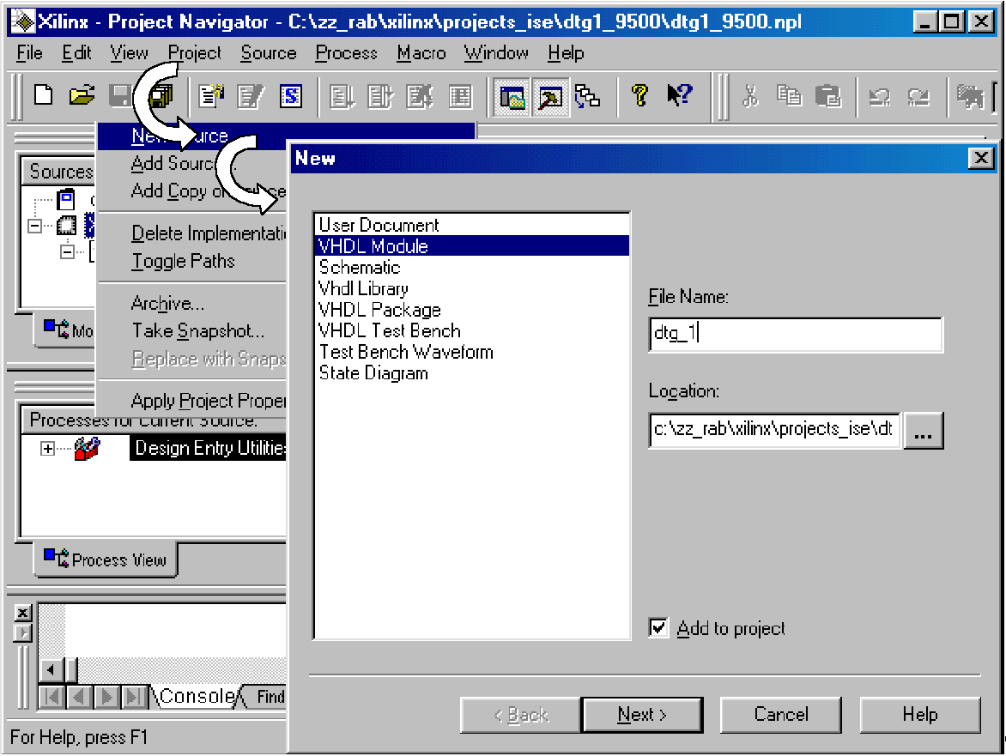The image size is (1006, 756).
Task: Click the fourth grayed process list icon
Action: click(460, 96)
